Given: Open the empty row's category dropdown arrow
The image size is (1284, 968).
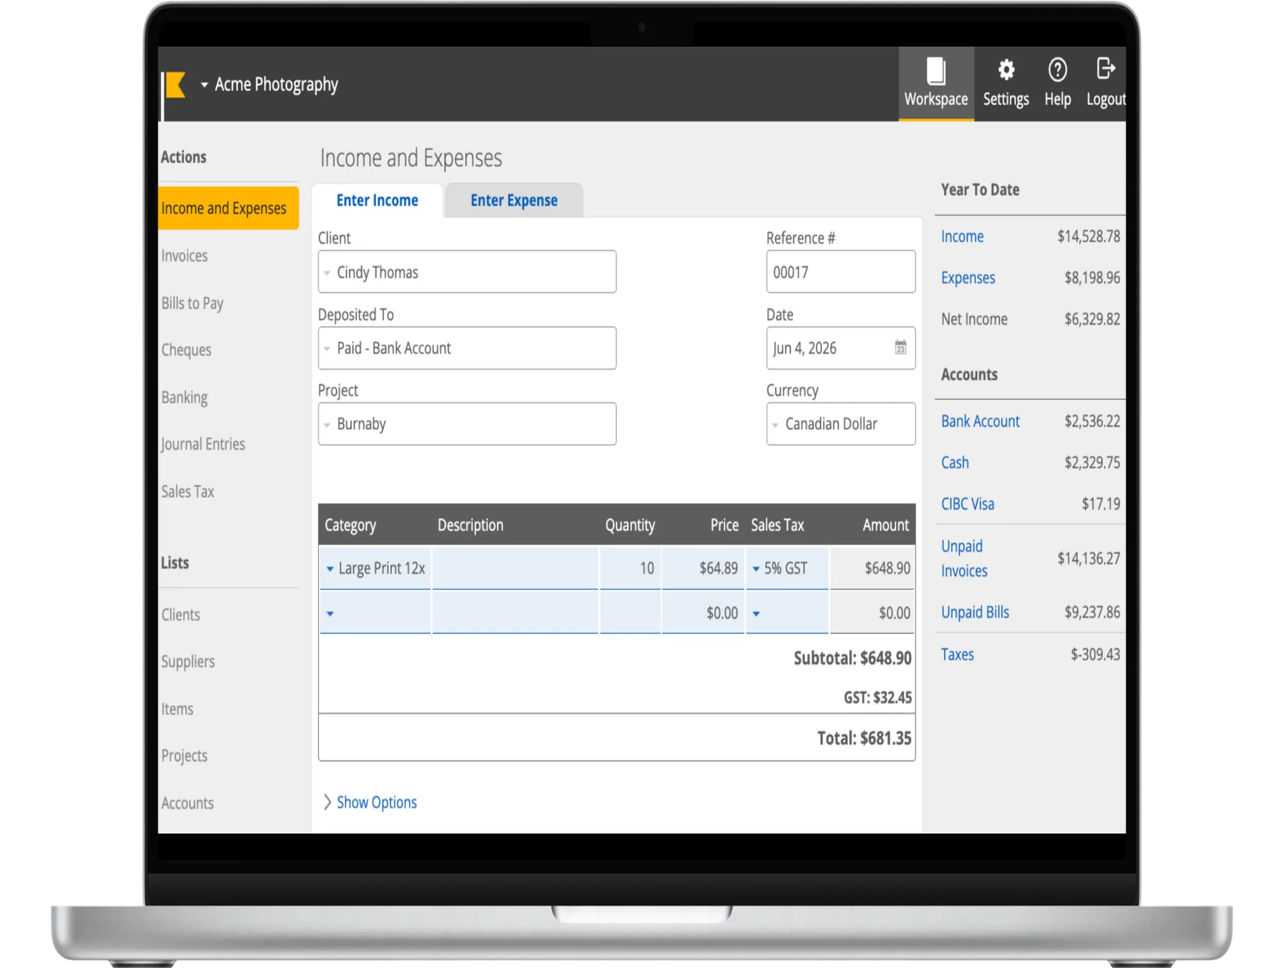Looking at the screenshot, I should pos(330,614).
